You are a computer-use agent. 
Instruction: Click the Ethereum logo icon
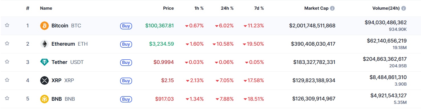tap(44, 44)
